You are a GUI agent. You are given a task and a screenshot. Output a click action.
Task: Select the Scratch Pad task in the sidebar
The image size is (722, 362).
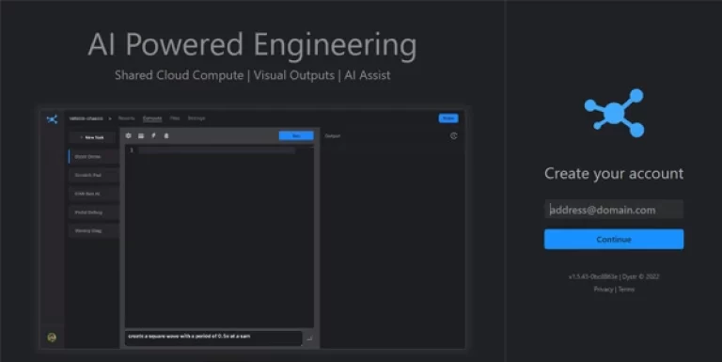[94, 176]
